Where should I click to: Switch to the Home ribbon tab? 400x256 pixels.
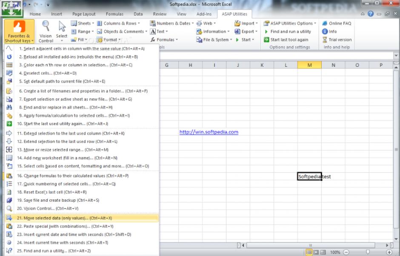point(35,14)
